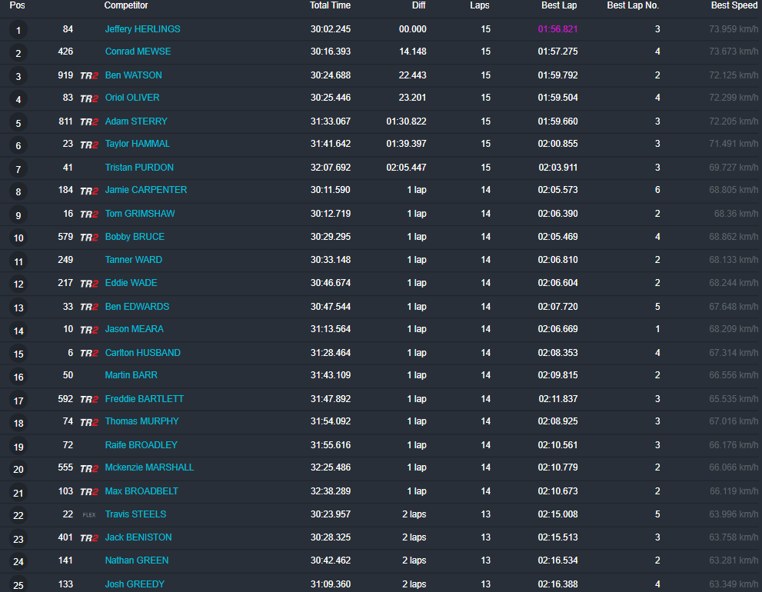Click the Laps column header
This screenshot has width=762, height=592.
(479, 5)
